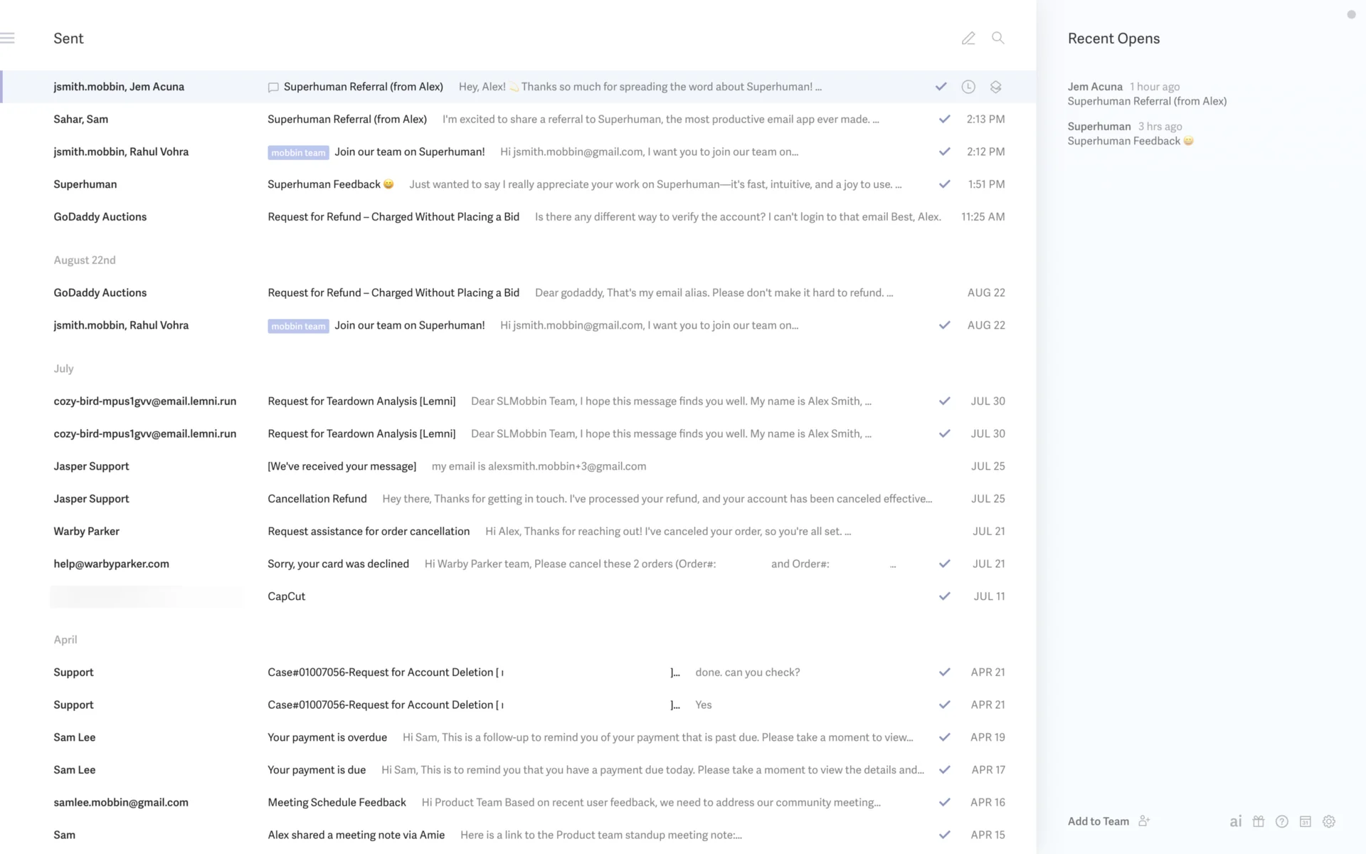
Task: Click the compose pencil icon
Action: point(968,38)
